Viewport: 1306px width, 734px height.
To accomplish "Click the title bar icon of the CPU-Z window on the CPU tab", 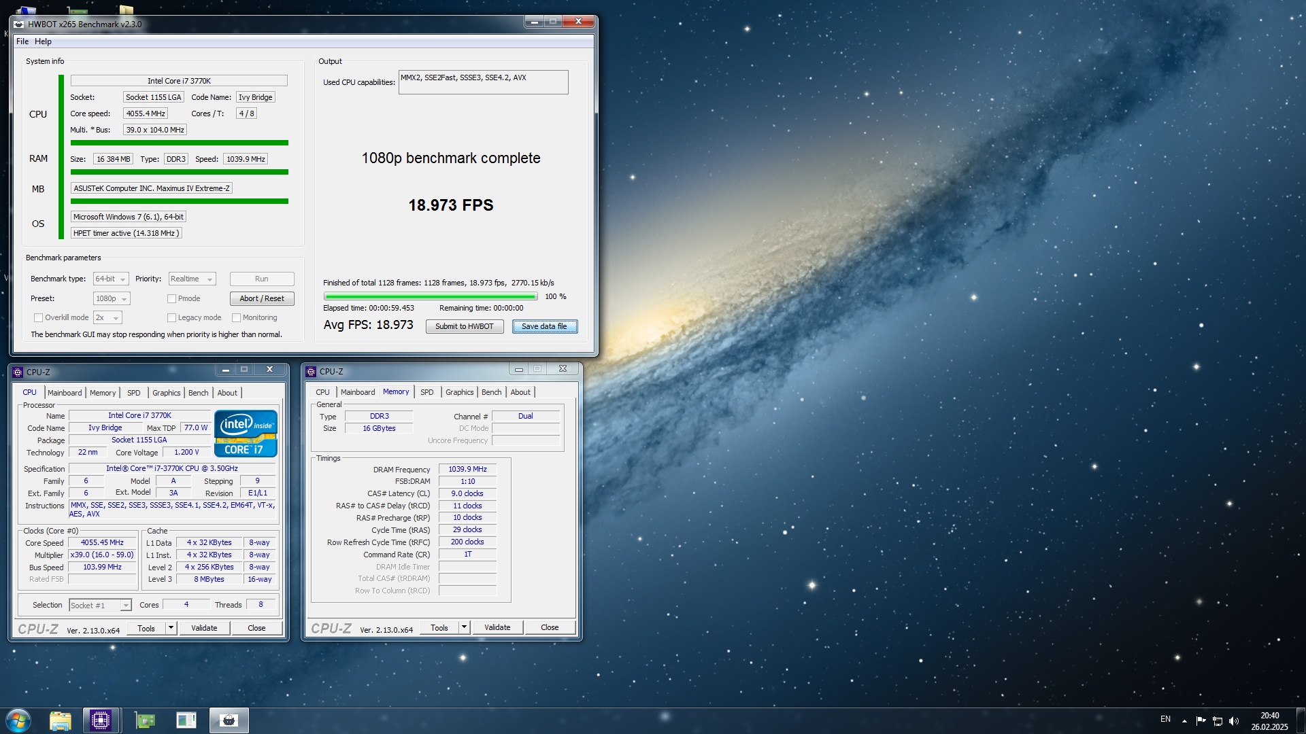I will tap(18, 372).
